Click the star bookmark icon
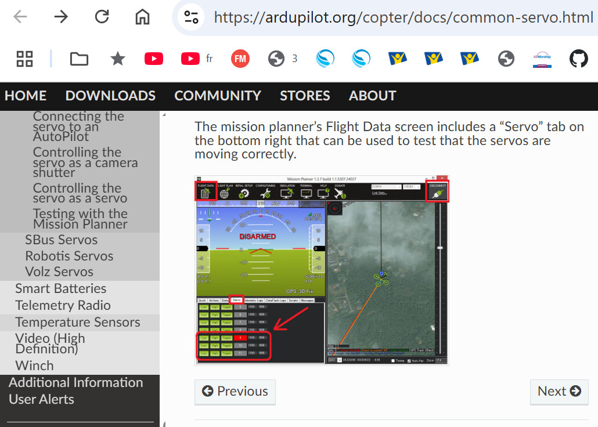This screenshot has height=427, width=598. pos(117,59)
